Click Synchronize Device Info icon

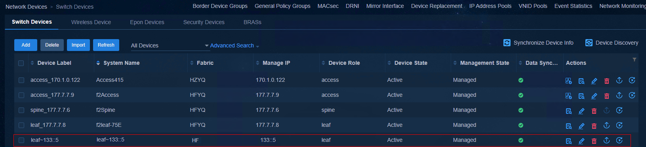pyautogui.click(x=507, y=43)
